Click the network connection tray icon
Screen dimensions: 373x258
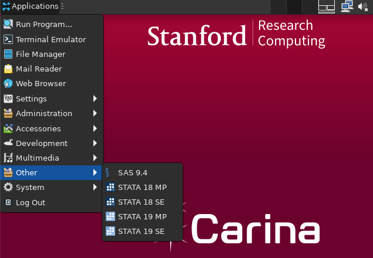pyautogui.click(x=347, y=6)
